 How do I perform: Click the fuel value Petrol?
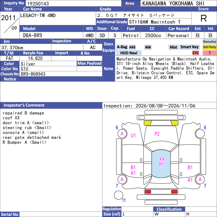pos(131,36)
